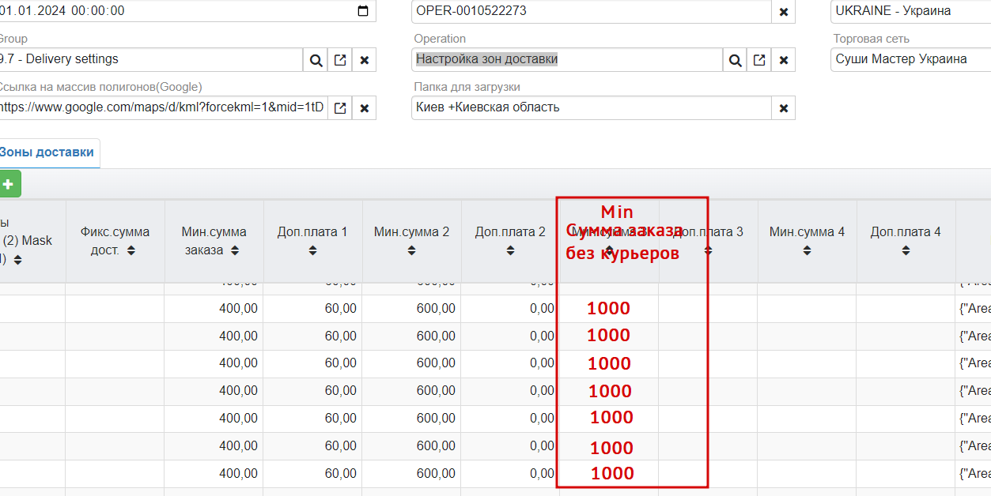This screenshot has width=991, height=496.
Task: Click the Мин.сумма 4 column header text
Action: tap(807, 232)
